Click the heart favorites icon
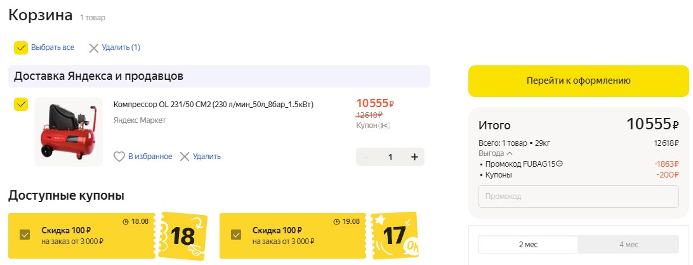The height and width of the screenshot is (265, 693). [119, 157]
